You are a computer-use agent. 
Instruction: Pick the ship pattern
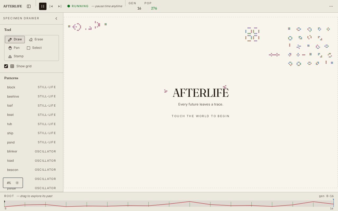coord(31,133)
